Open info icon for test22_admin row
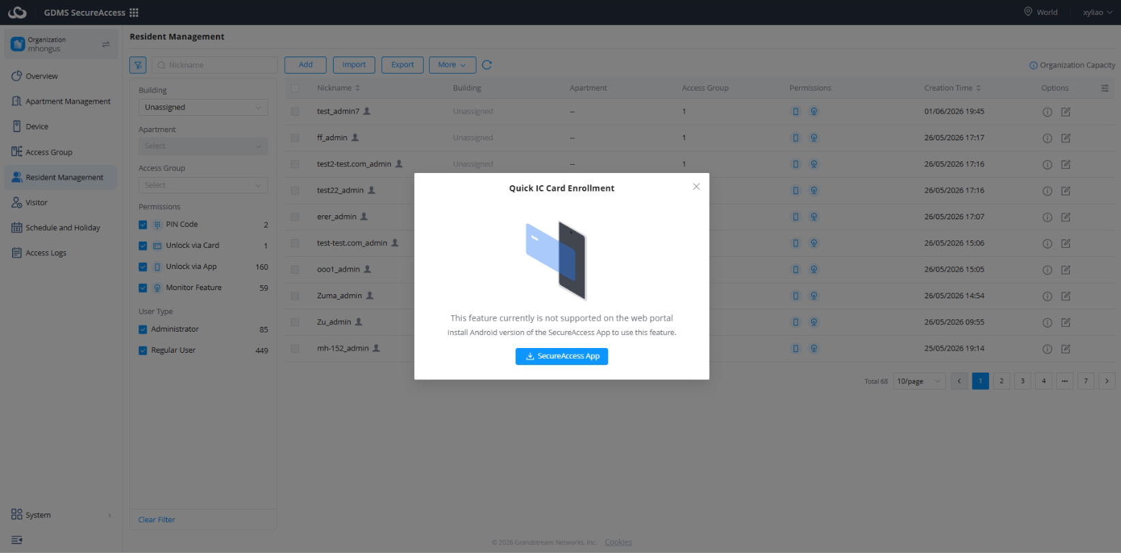The height and width of the screenshot is (553, 1121). [1047, 191]
